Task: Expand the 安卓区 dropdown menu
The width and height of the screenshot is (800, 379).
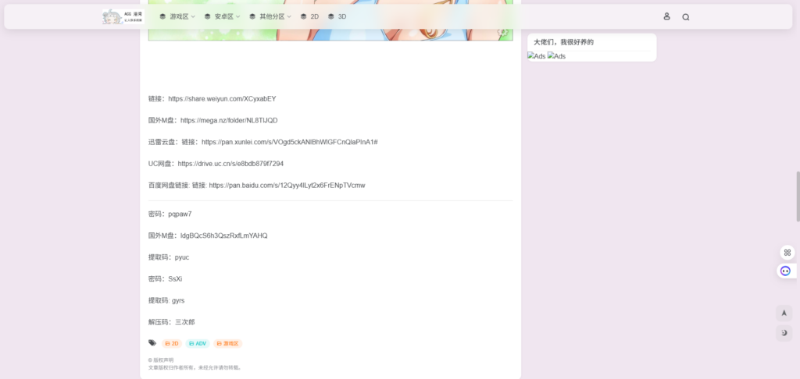Action: pos(222,16)
